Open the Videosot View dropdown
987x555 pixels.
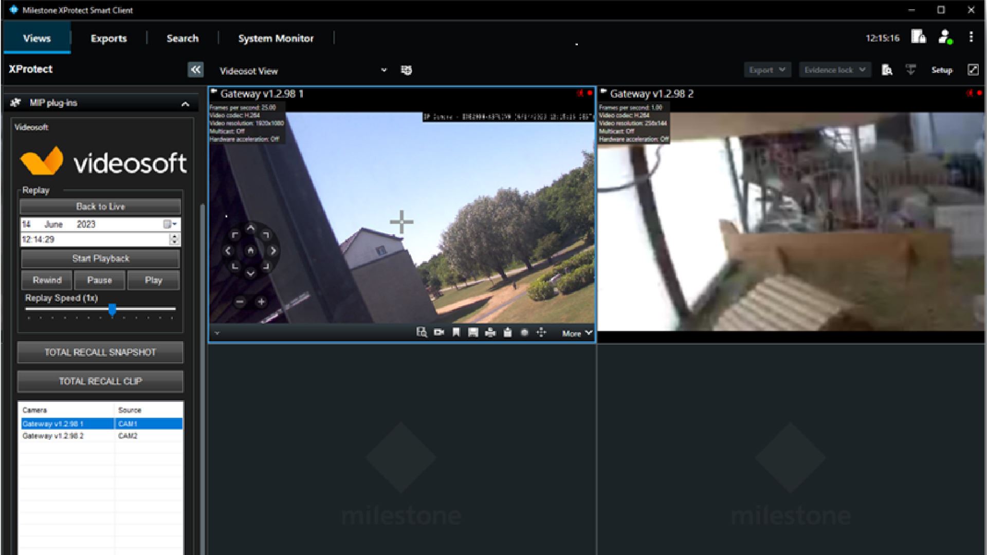(383, 70)
